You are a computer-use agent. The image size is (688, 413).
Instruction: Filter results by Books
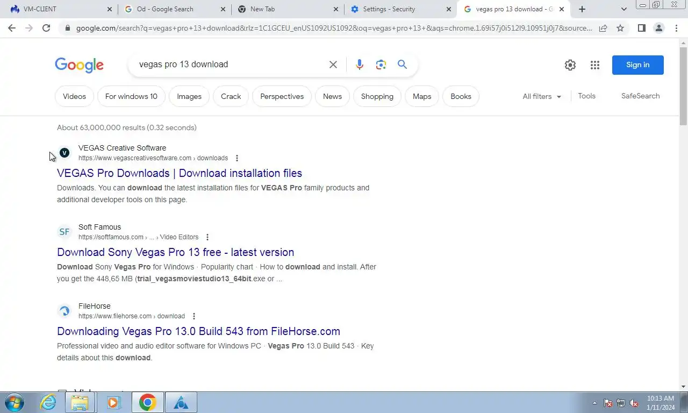click(461, 96)
